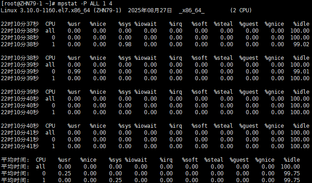Click %steal header in the average section

coord(214,160)
